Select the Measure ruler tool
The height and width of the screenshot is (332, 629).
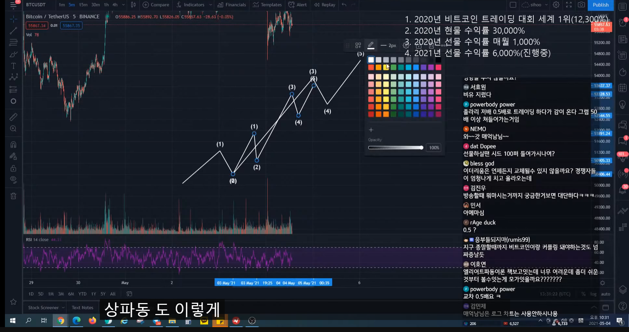(x=13, y=117)
